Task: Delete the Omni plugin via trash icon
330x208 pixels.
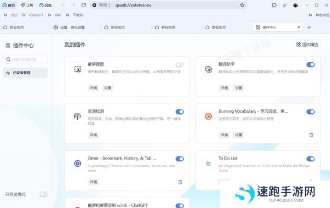Action: (x=180, y=182)
